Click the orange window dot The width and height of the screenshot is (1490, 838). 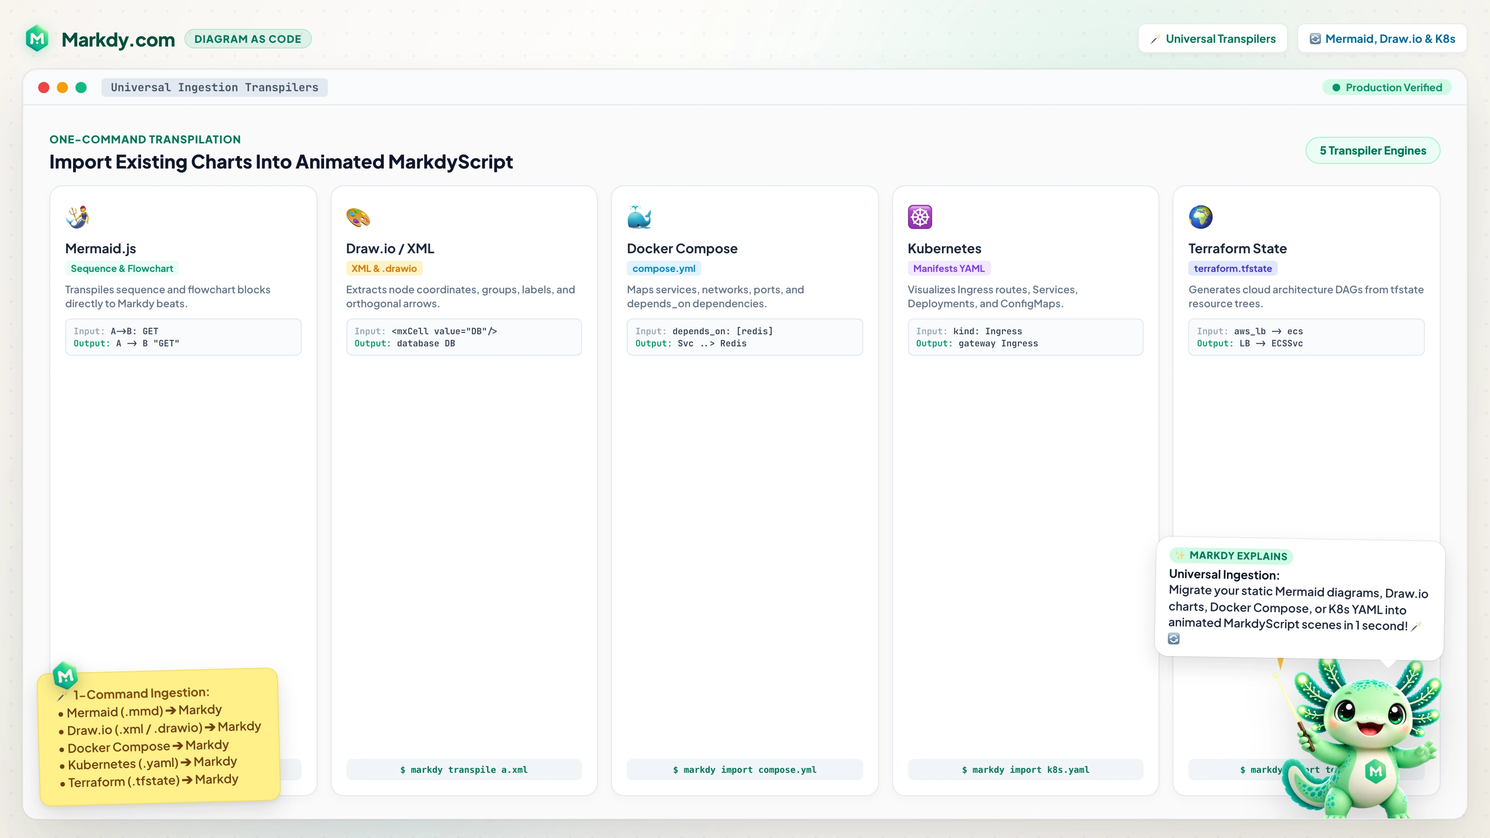tap(62, 88)
